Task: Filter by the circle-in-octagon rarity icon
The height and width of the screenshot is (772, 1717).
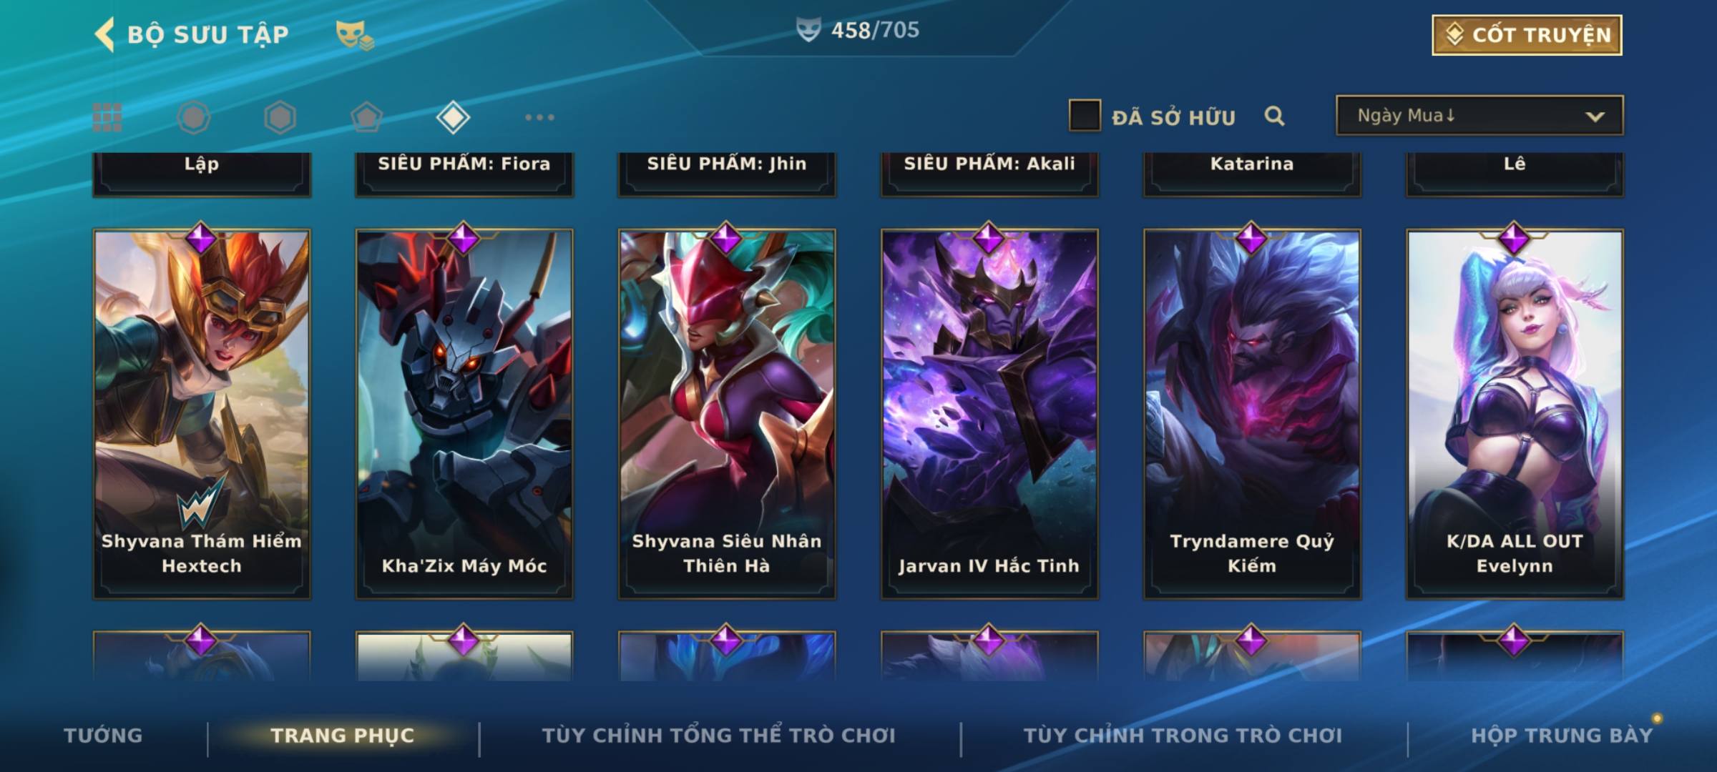Action: pos(194,117)
